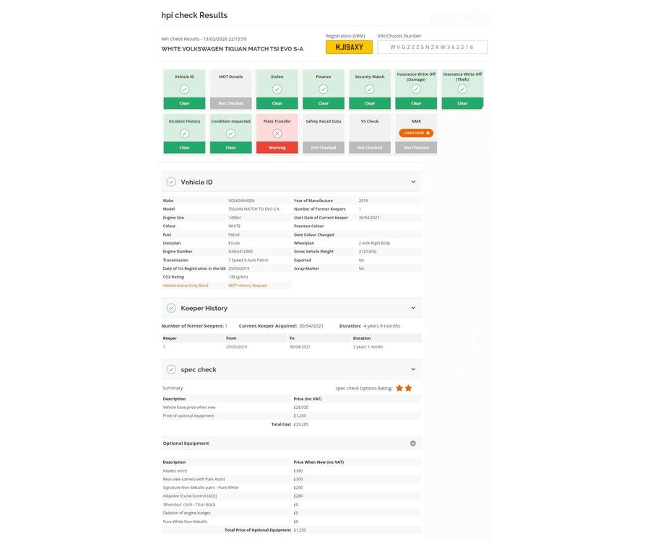Click the Plate Transfer warning X icon
Image resolution: width=650 pixels, height=541 pixels.
(x=277, y=133)
